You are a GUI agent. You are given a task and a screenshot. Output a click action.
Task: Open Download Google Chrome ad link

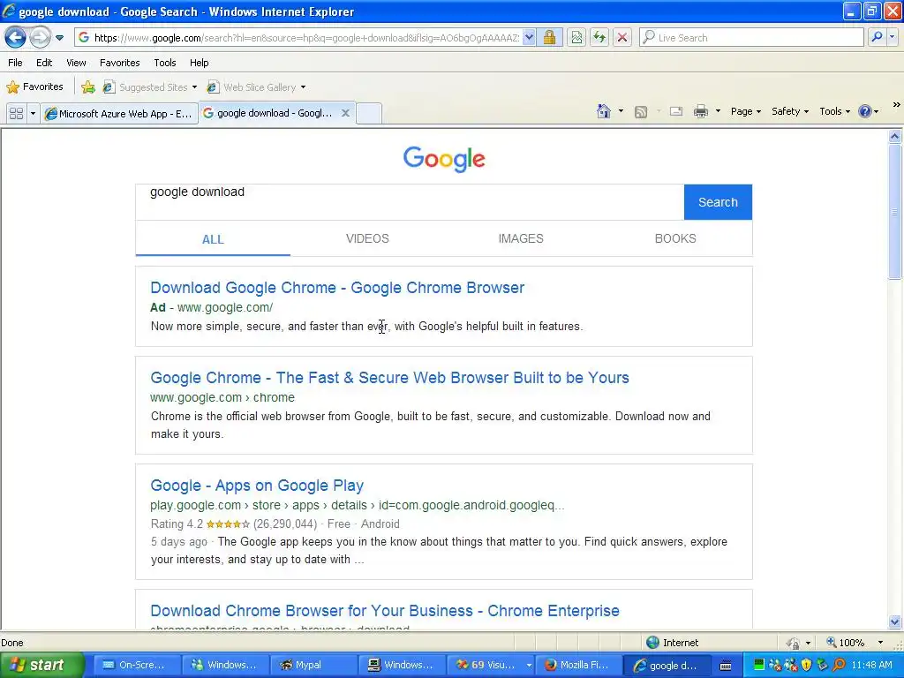coord(337,288)
